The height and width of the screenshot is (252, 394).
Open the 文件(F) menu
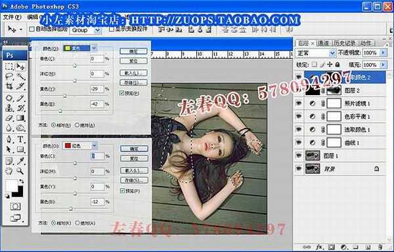pyautogui.click(x=12, y=17)
